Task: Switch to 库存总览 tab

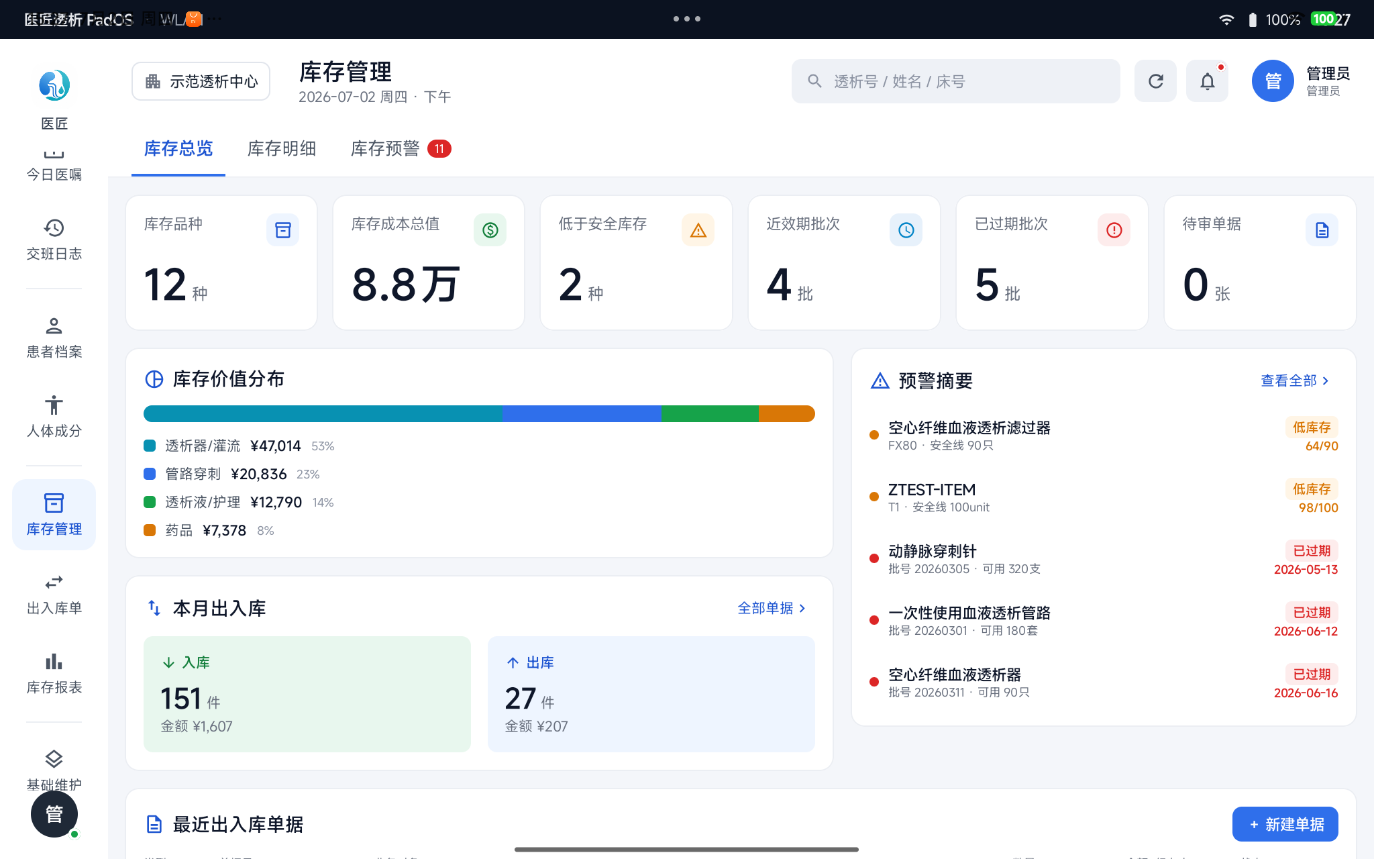Action: pyautogui.click(x=178, y=148)
